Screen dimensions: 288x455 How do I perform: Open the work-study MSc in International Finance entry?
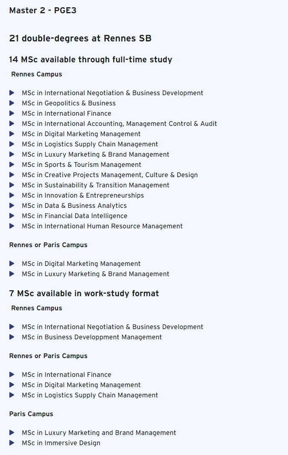pyautogui.click(x=66, y=375)
